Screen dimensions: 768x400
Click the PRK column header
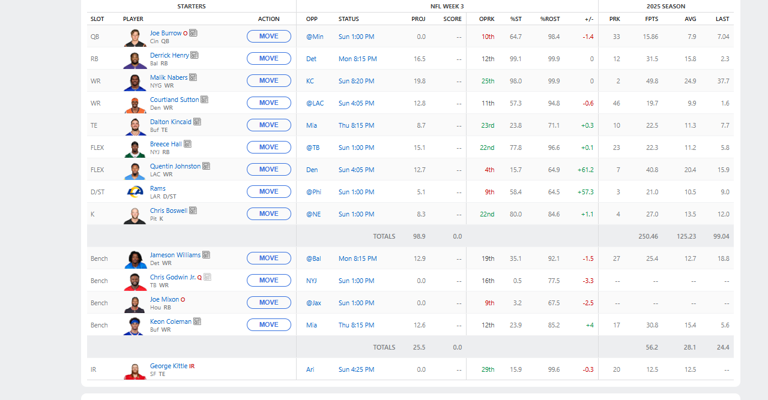coord(615,19)
